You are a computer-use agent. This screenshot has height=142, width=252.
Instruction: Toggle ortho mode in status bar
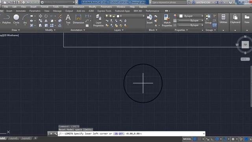coord(212,139)
